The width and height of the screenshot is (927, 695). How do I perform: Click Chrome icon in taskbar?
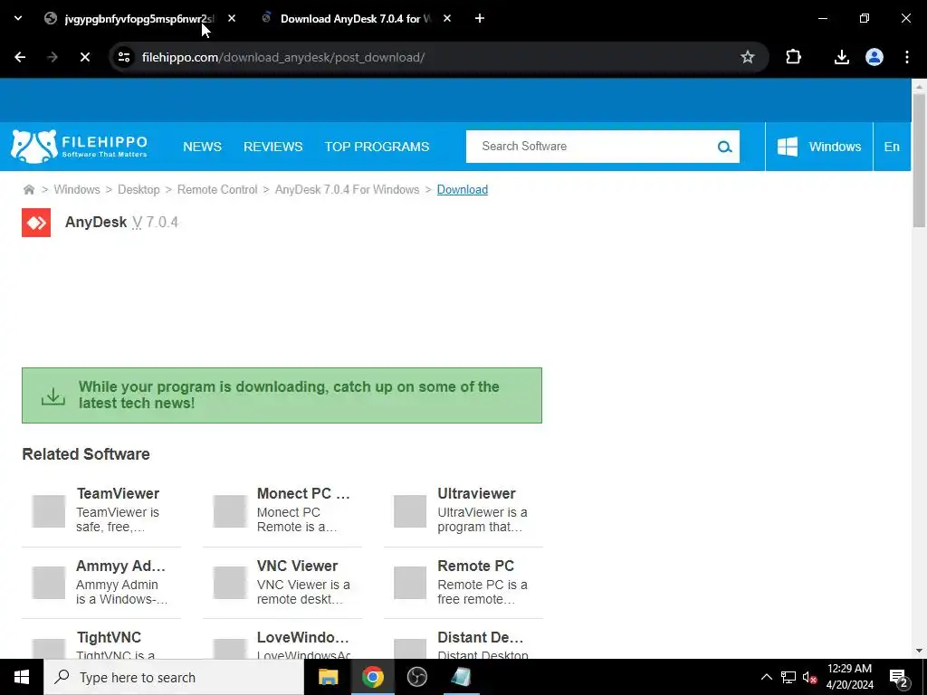point(372,677)
